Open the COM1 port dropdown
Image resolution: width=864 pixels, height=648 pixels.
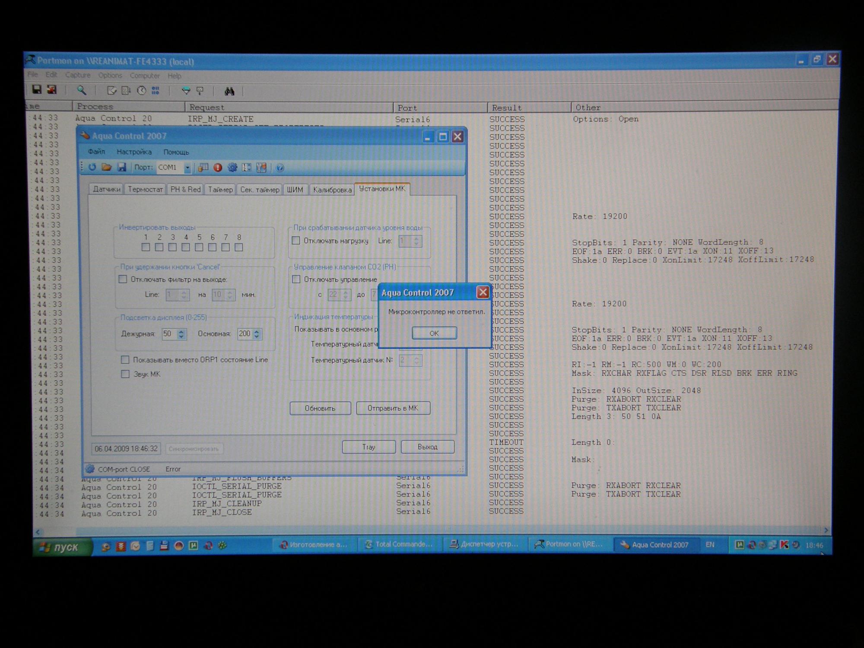pyautogui.click(x=187, y=168)
